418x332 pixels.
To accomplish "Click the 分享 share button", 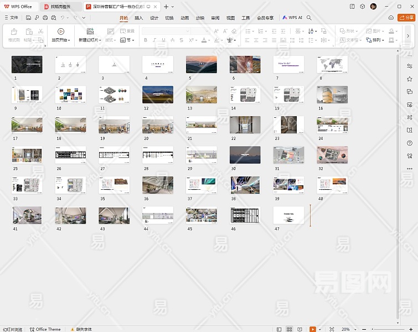I will point(407,18).
